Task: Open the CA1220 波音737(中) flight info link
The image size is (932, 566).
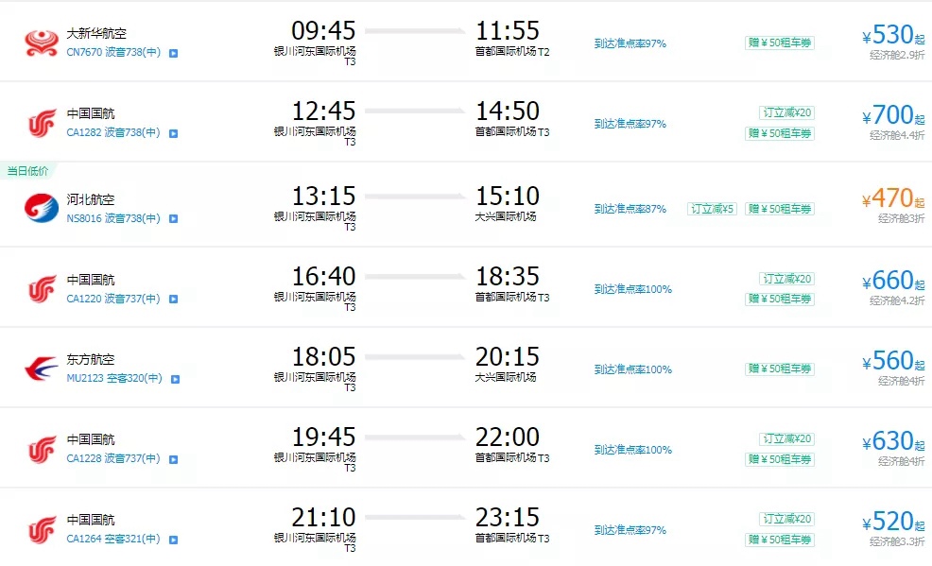Action: (112, 299)
